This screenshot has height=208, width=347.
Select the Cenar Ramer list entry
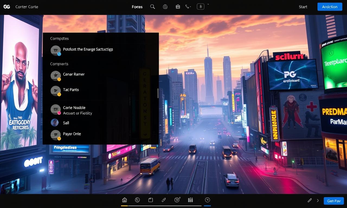click(74, 74)
